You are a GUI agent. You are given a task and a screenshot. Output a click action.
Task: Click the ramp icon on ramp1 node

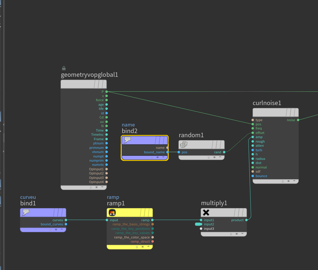pyautogui.click(x=112, y=213)
